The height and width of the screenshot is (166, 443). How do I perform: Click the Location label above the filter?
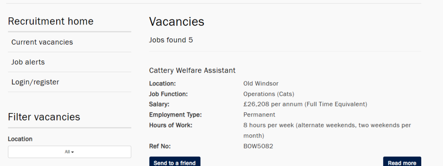coord(20,139)
